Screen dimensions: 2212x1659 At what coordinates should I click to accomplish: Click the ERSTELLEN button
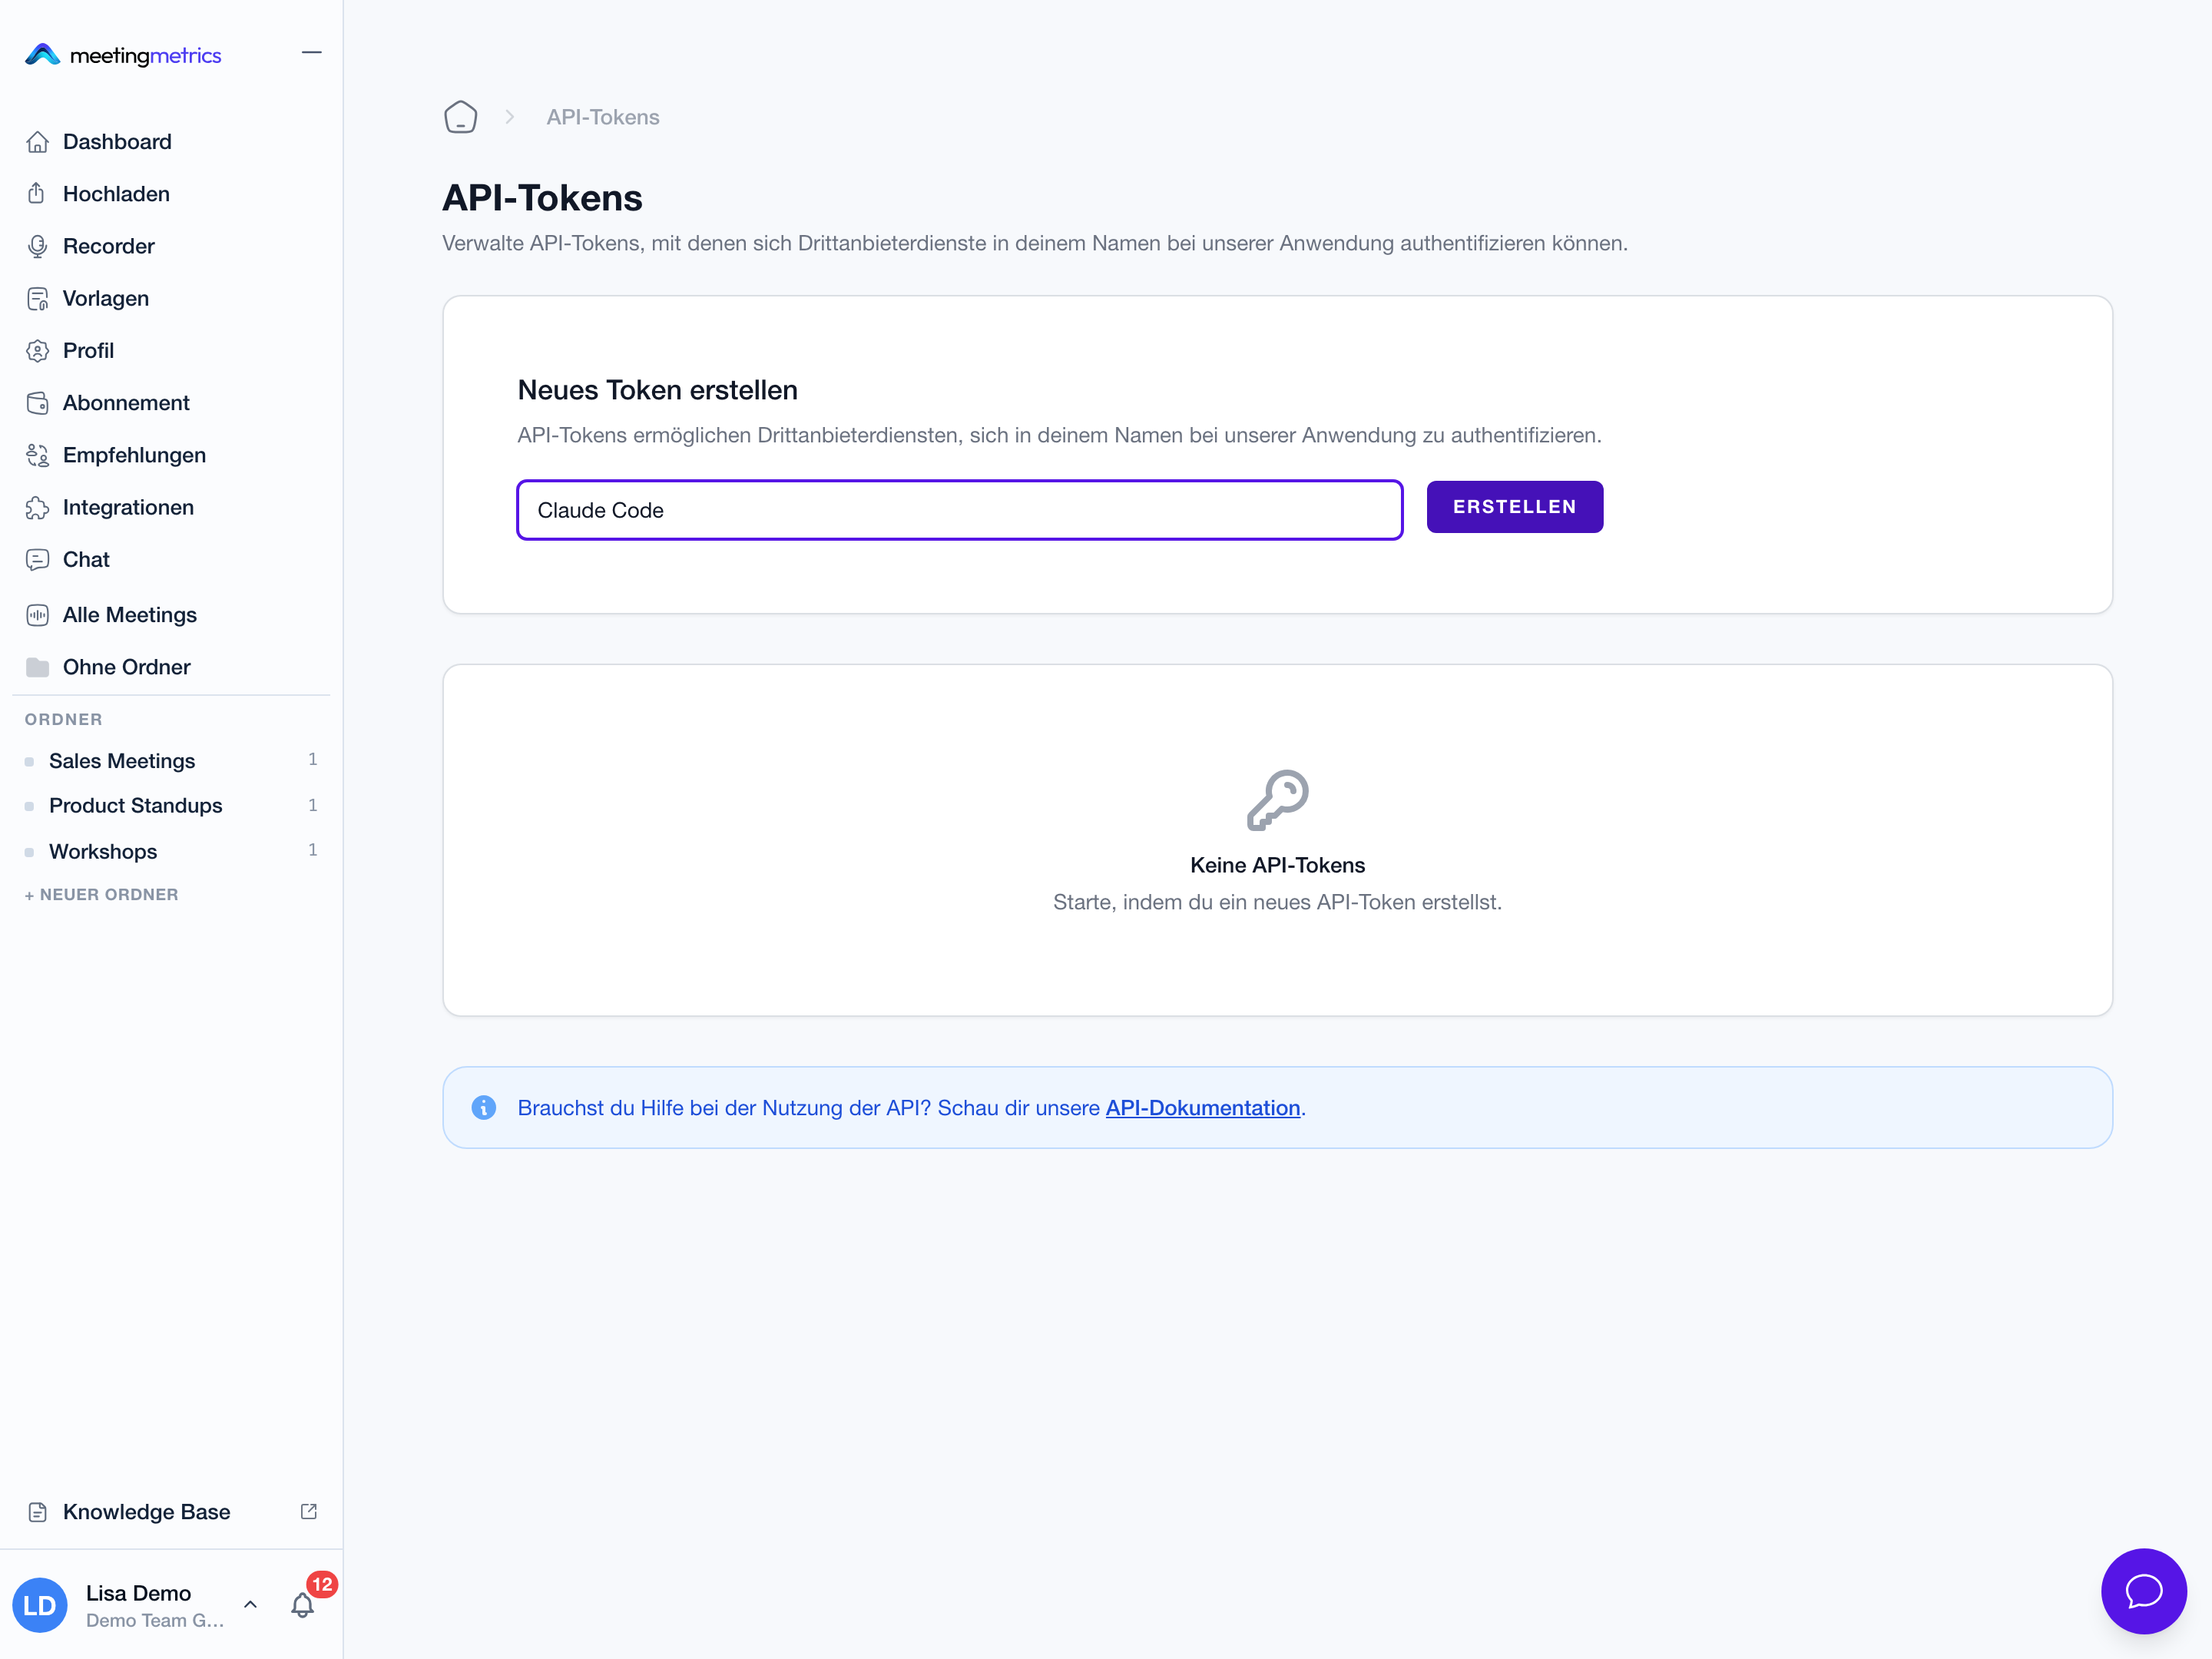coord(1514,507)
